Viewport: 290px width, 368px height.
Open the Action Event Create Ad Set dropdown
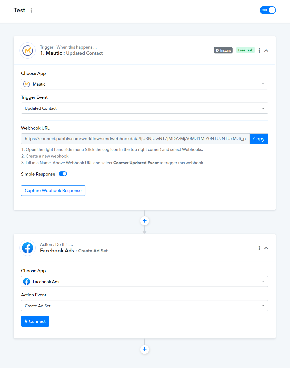click(x=145, y=306)
